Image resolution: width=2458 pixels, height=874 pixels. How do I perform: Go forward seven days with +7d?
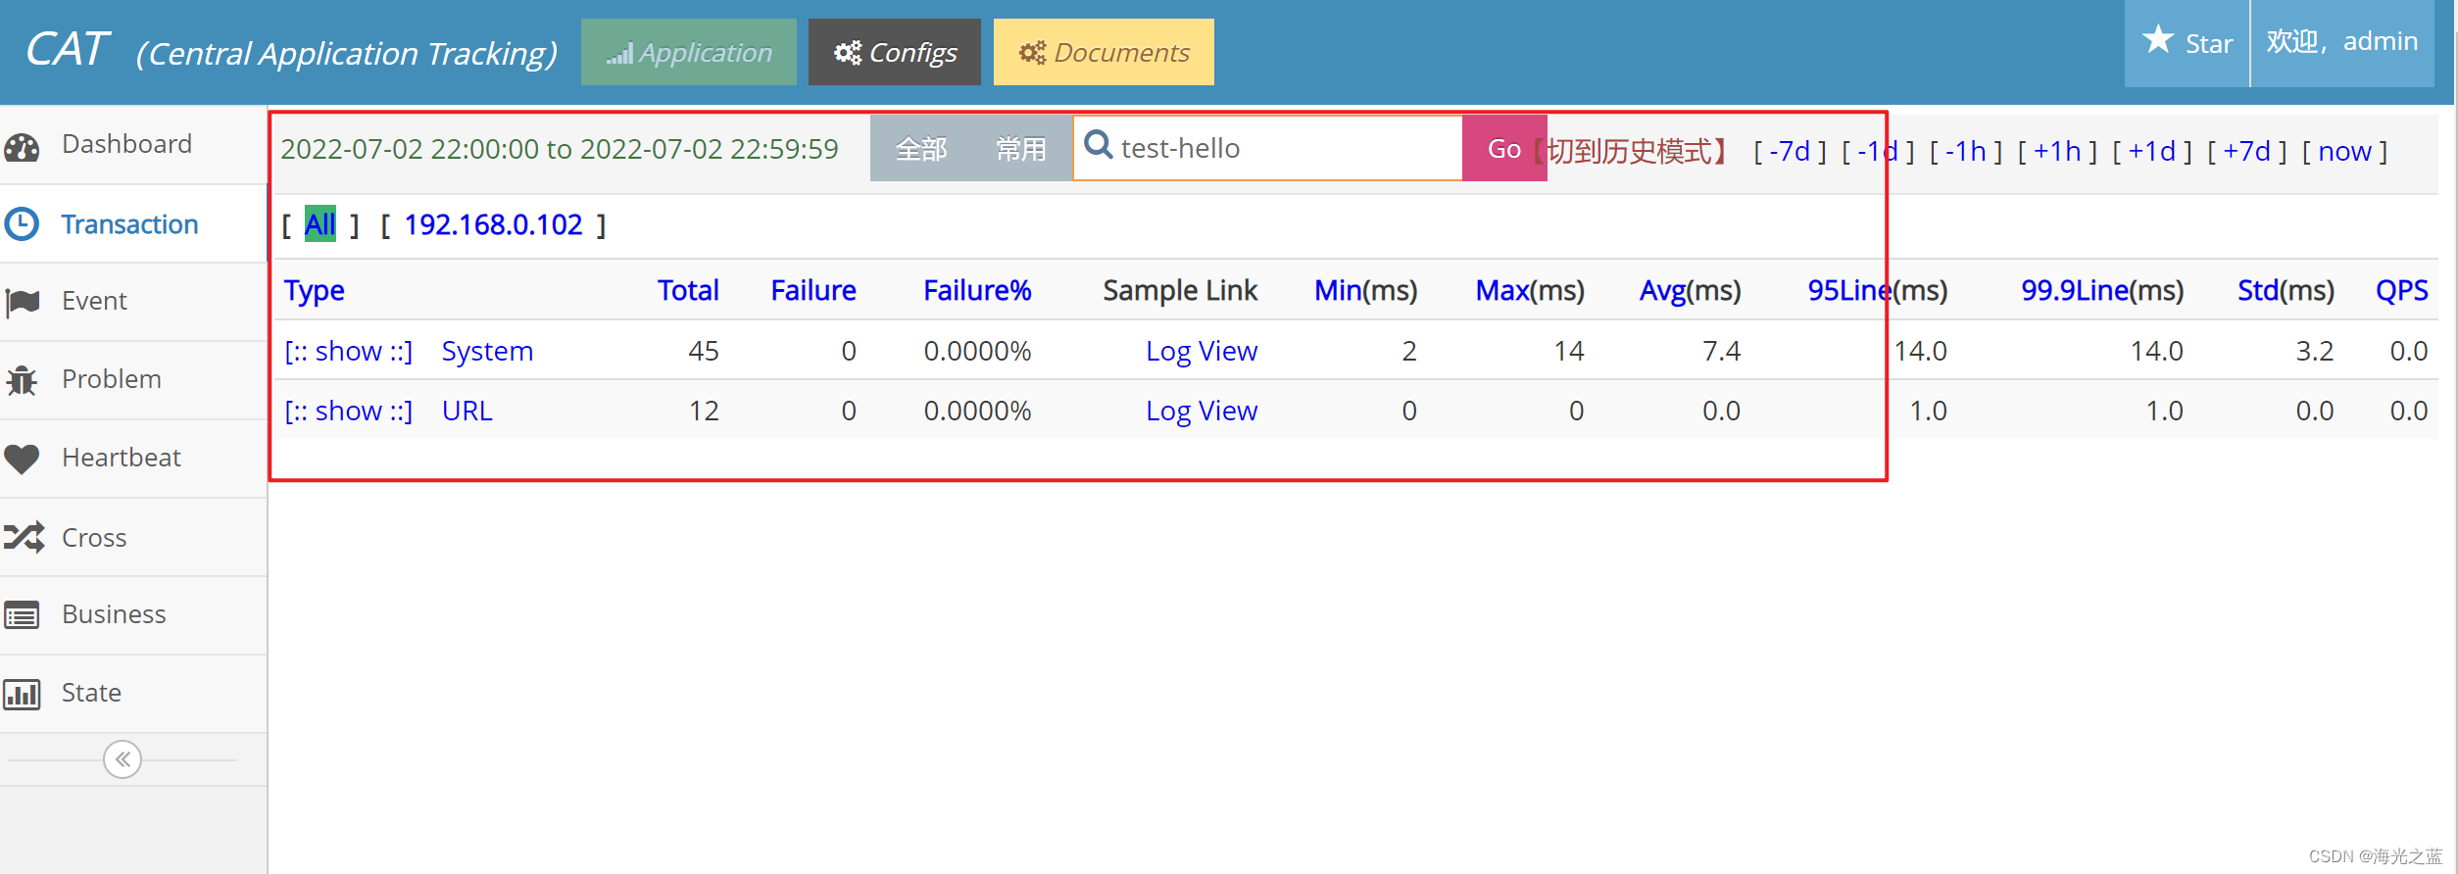pos(2246,151)
